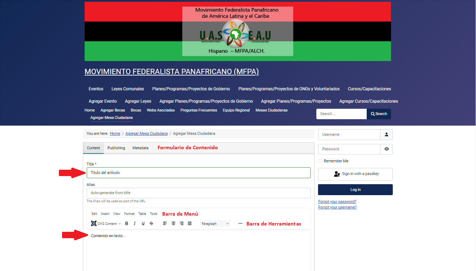
Task: Toggle bold formatting in the editor
Action: pyautogui.click(x=127, y=224)
